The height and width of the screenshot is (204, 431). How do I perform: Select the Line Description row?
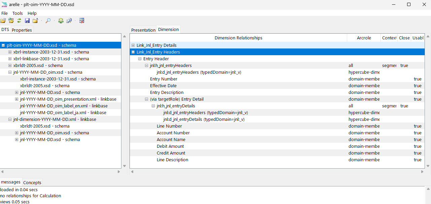[277, 160]
